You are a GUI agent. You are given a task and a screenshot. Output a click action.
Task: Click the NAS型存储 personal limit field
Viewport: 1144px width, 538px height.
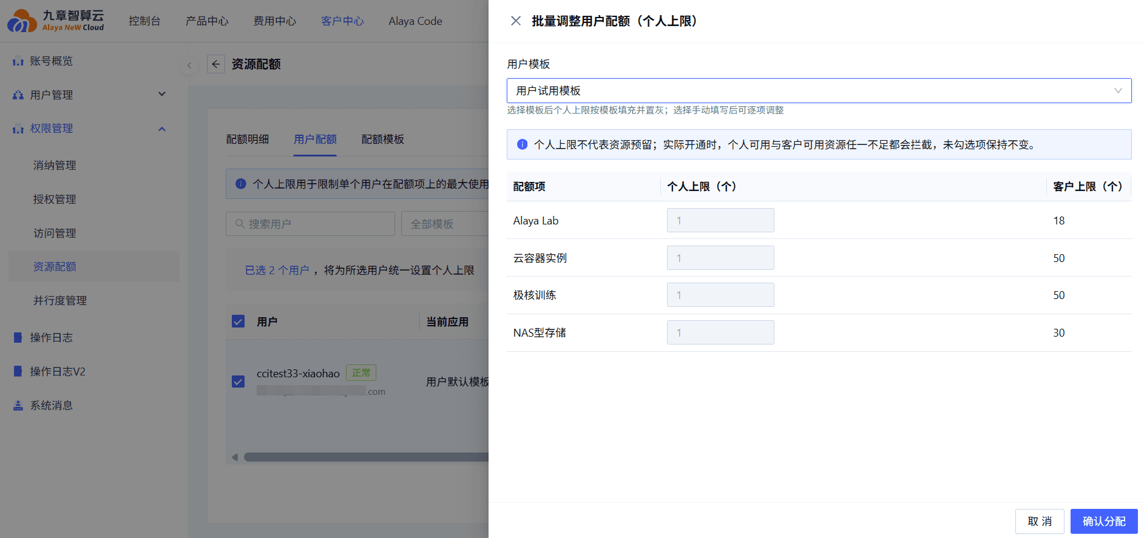720,332
